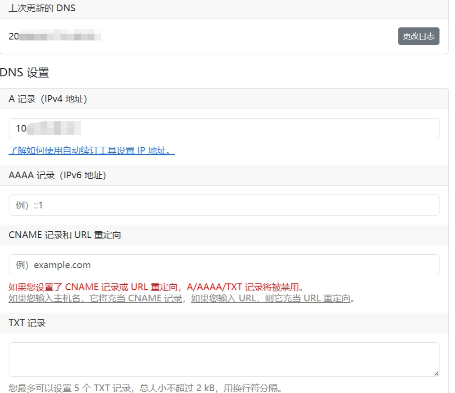Click the CNAME 记录和 URL 重定向 header
The width and height of the screenshot is (455, 393).
(65, 235)
